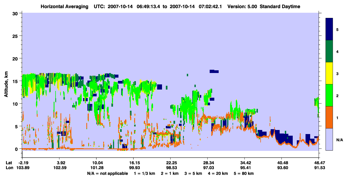Click the bright green colorbar segment for 2
The width and height of the screenshot is (354, 181).
329,95
